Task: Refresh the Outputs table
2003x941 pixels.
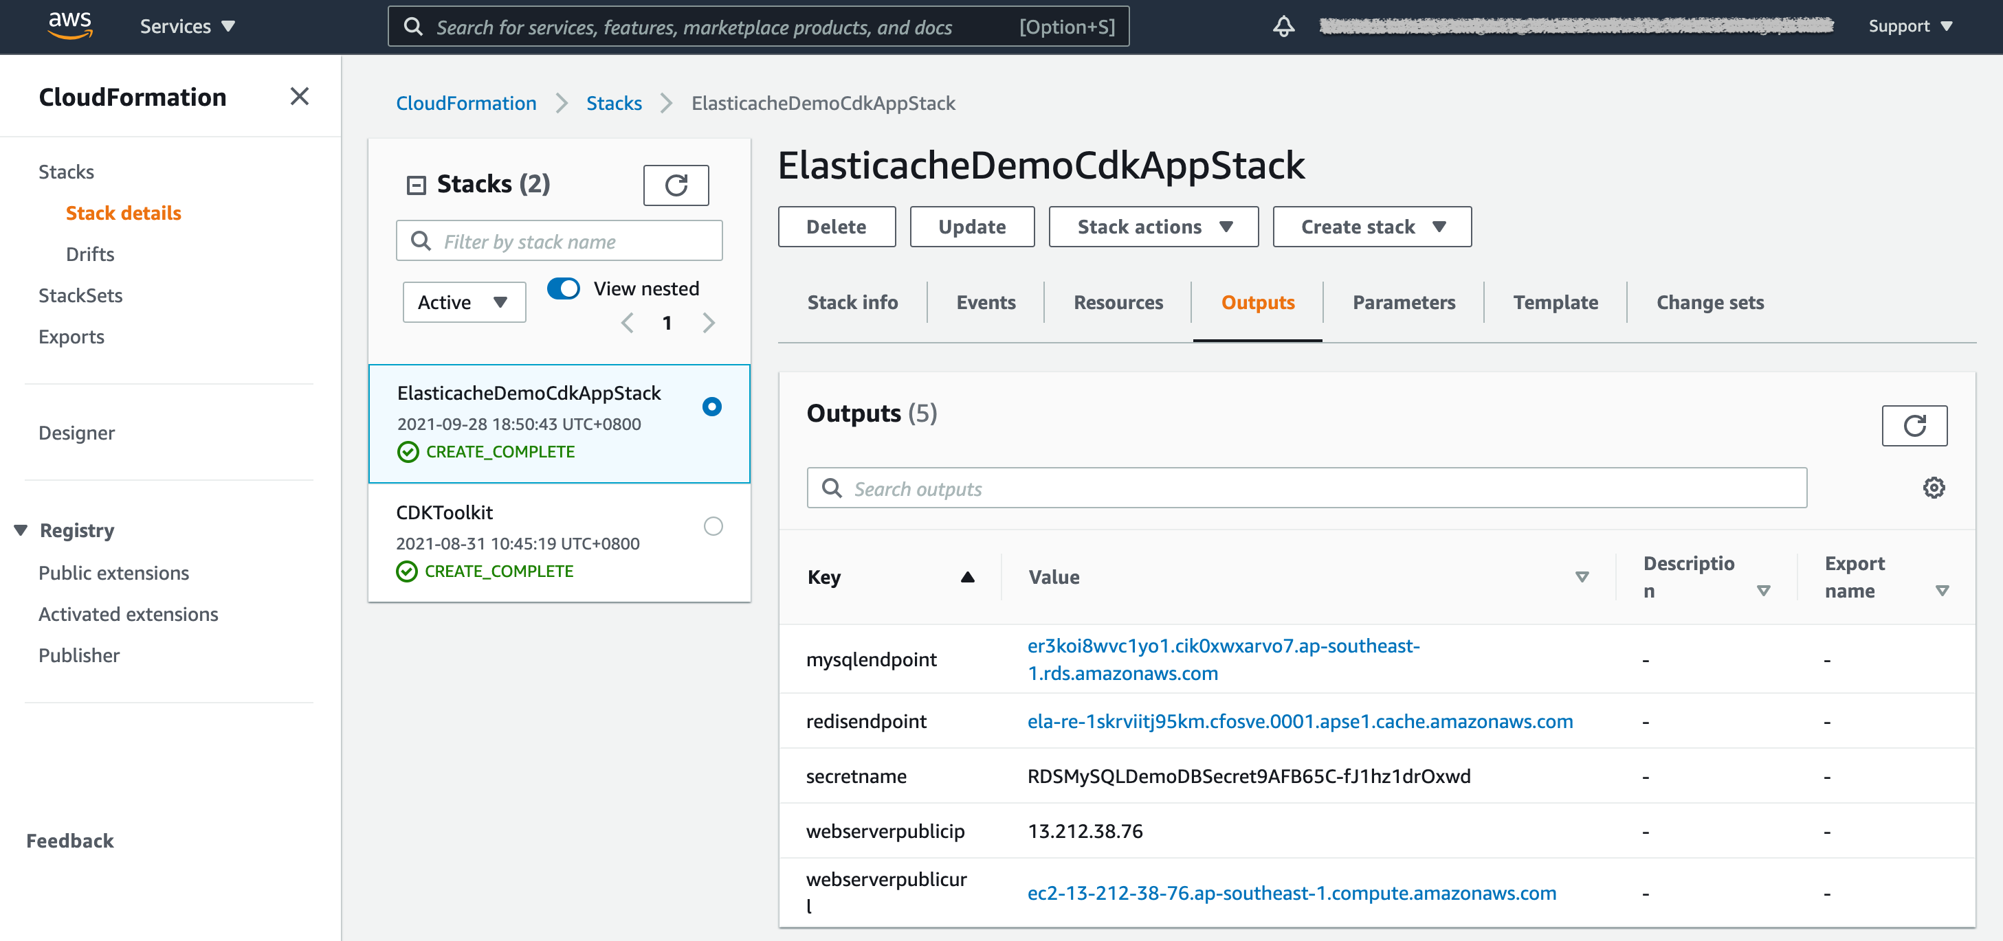Action: point(1914,426)
